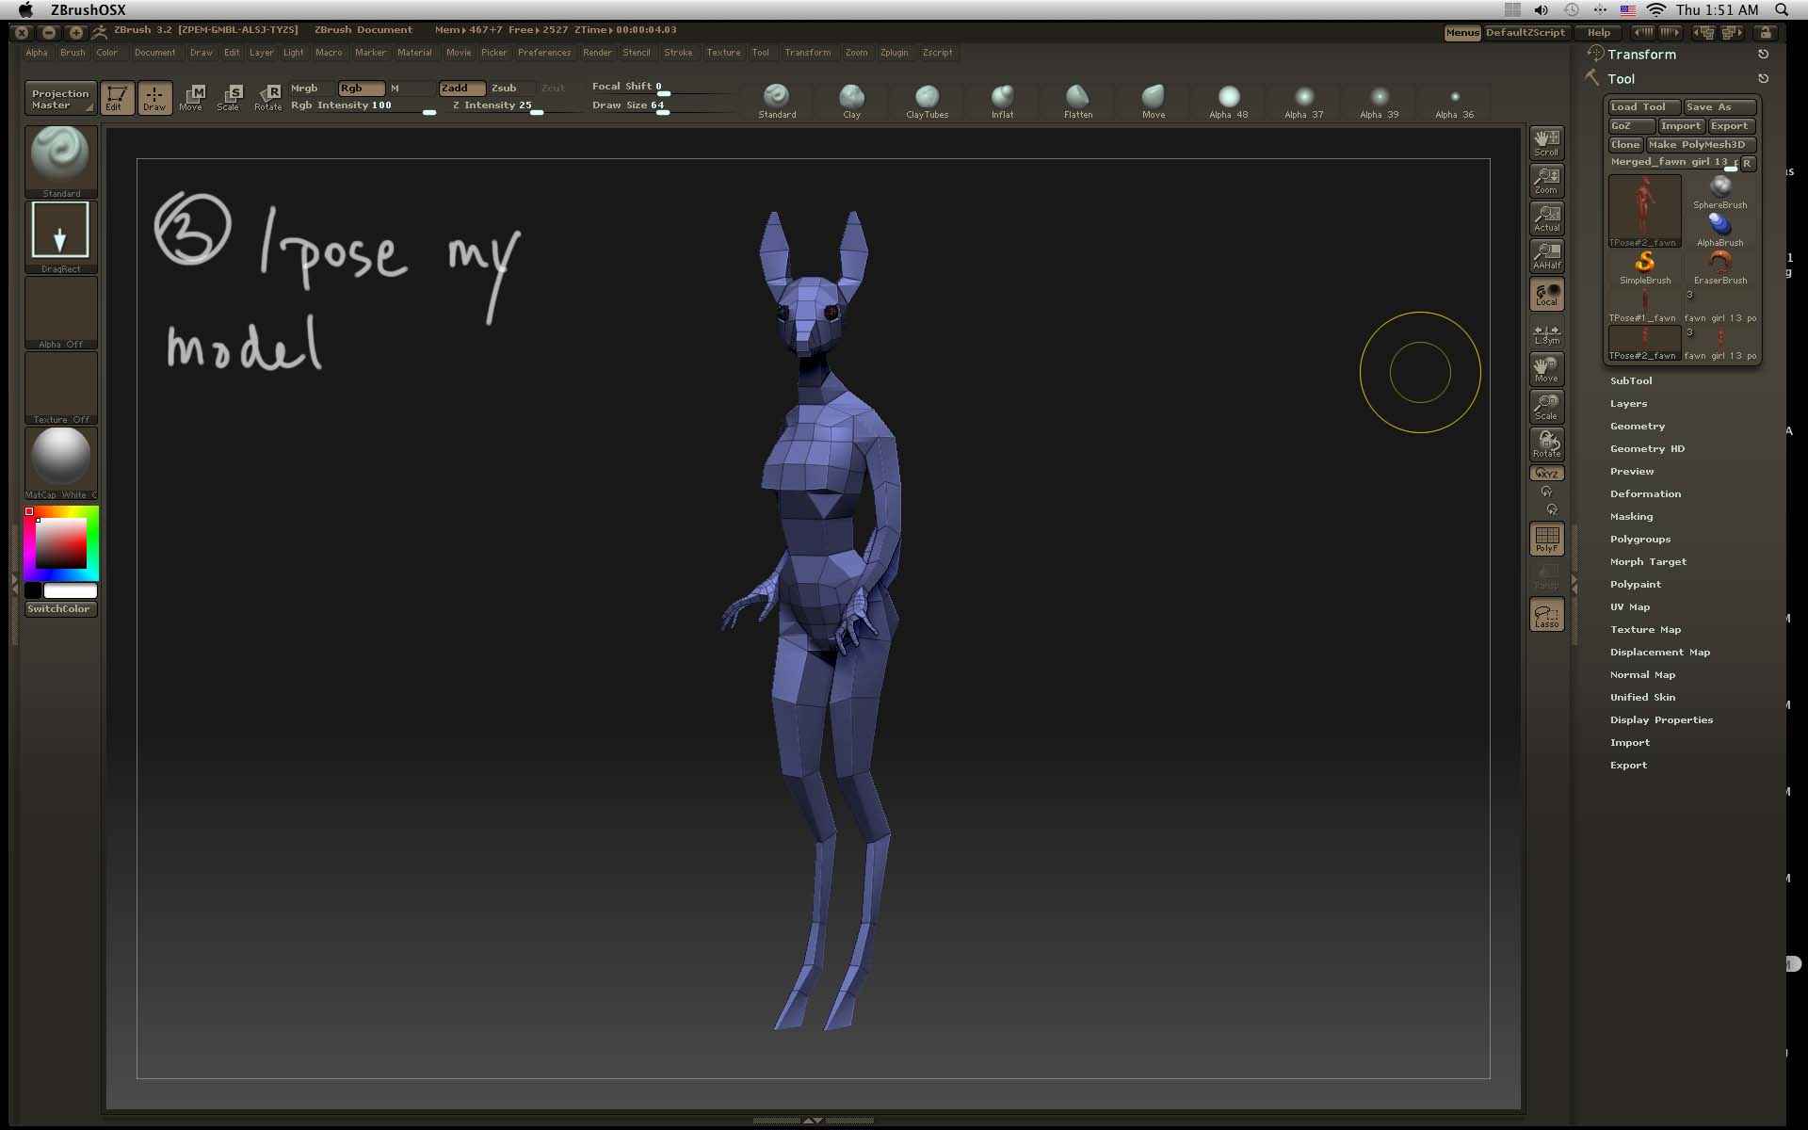Expand the Deformation section
This screenshot has height=1130, width=1808.
click(1645, 494)
